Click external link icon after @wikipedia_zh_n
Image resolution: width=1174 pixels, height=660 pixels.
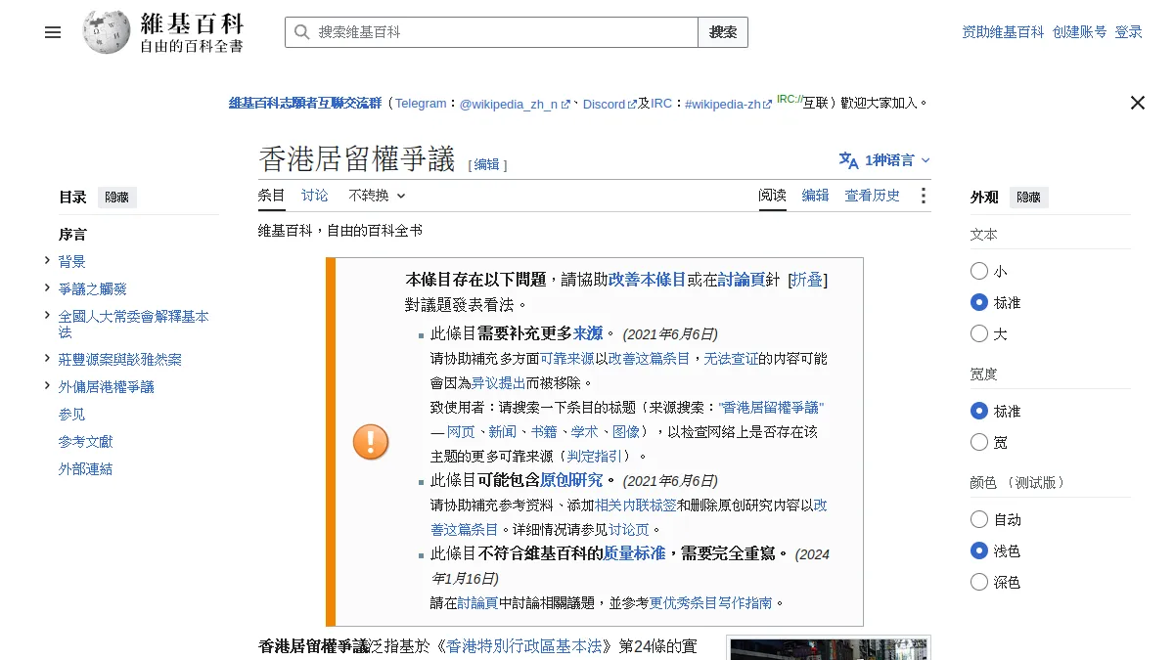tap(565, 104)
